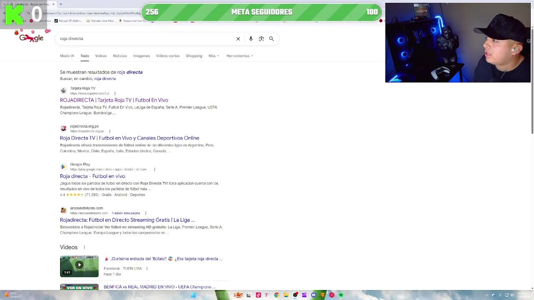
Task: Switch to the Shopping tab
Action: pyautogui.click(x=194, y=56)
